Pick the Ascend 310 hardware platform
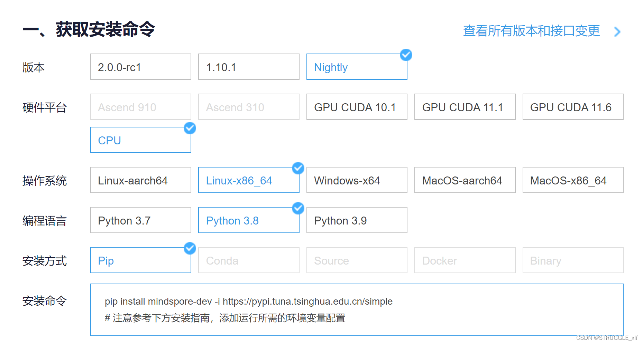Image resolution: width=643 pixels, height=344 pixels. [249, 107]
